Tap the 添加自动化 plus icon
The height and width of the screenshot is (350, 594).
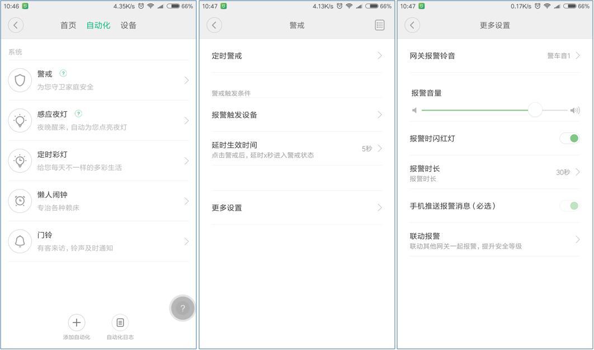[77, 321]
